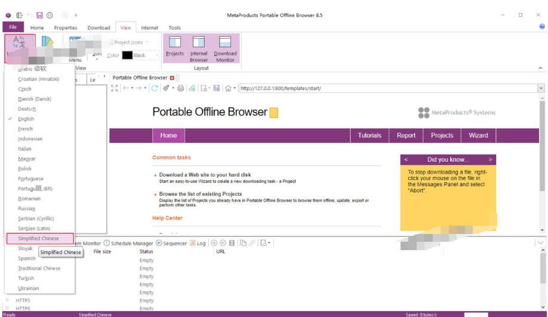Toggle the Download Monitor layout panel
This screenshot has width=548, height=317.
coord(225,48)
